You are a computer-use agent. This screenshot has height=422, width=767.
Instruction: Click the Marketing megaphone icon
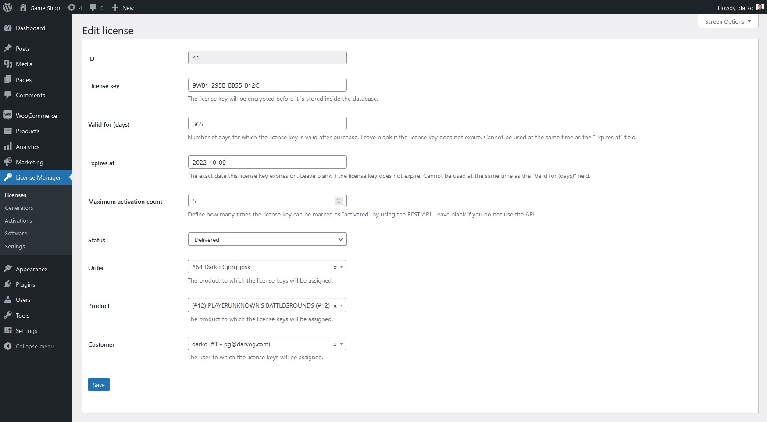(x=7, y=162)
